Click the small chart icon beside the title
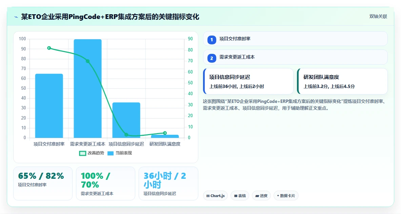The image size is (401, 214). (16, 17)
